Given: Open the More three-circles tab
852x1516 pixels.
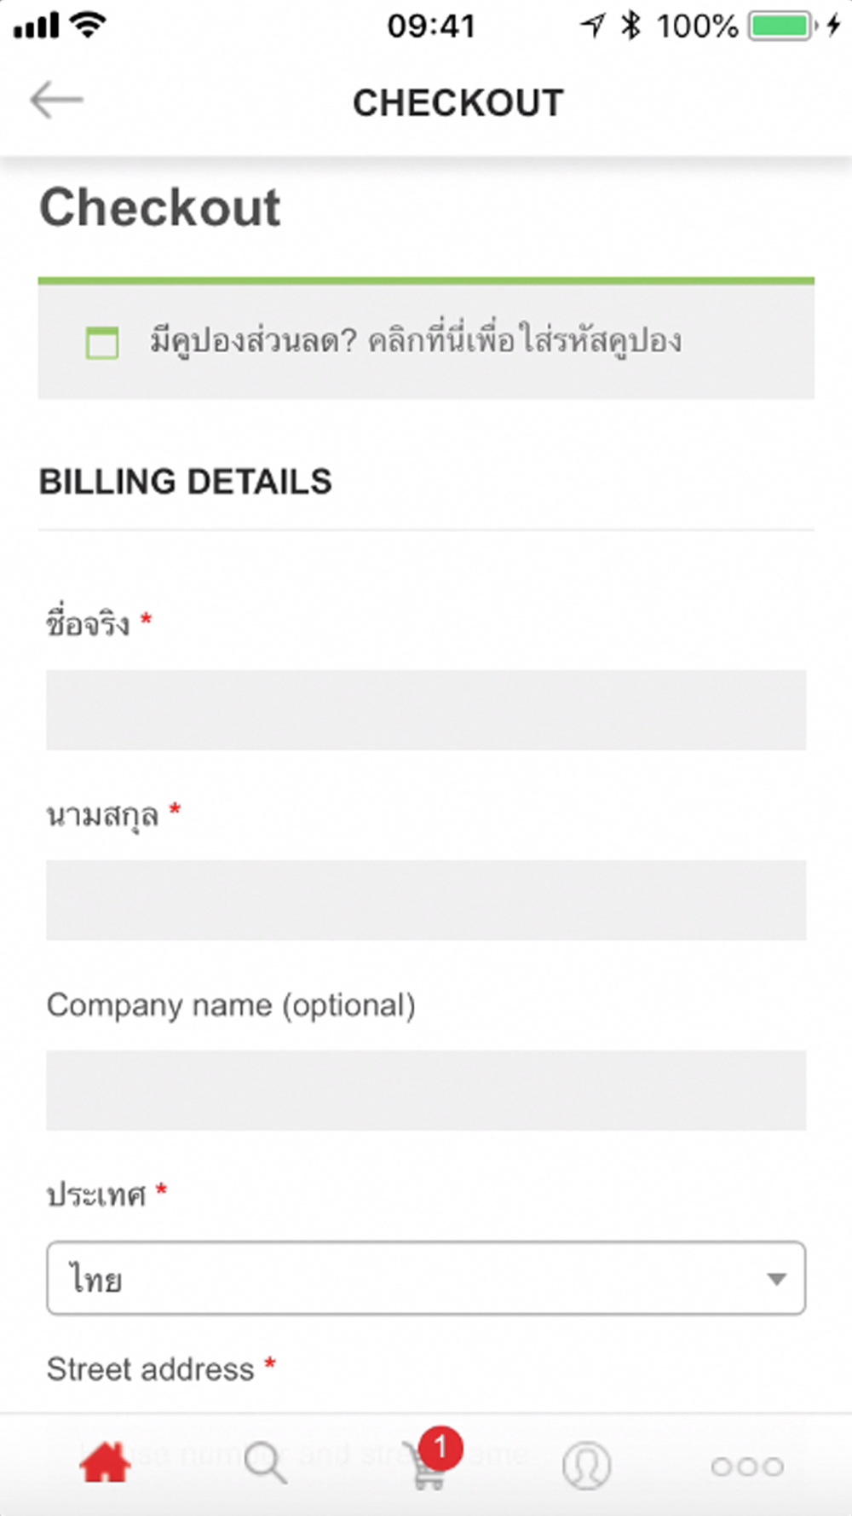Looking at the screenshot, I should 747,1466.
